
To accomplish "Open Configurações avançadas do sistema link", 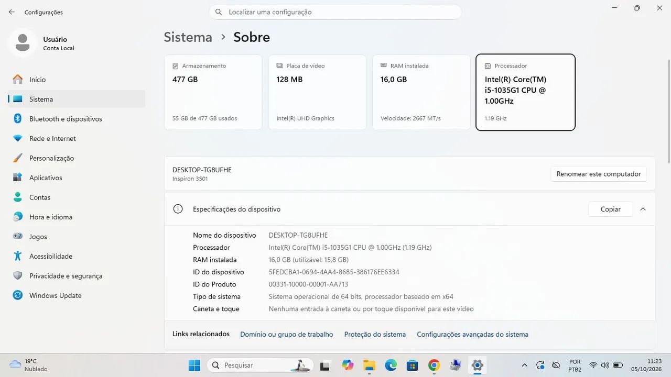I will (473, 334).
